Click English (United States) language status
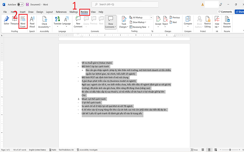This screenshot has height=152, width=244. pos(38,150)
